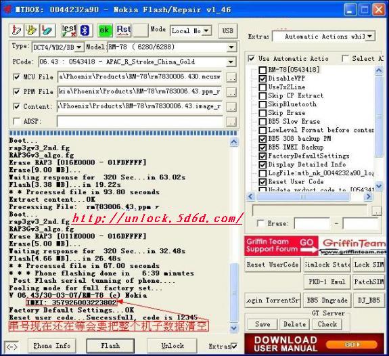Click the blank toolbar button beside Rst

coord(141,30)
